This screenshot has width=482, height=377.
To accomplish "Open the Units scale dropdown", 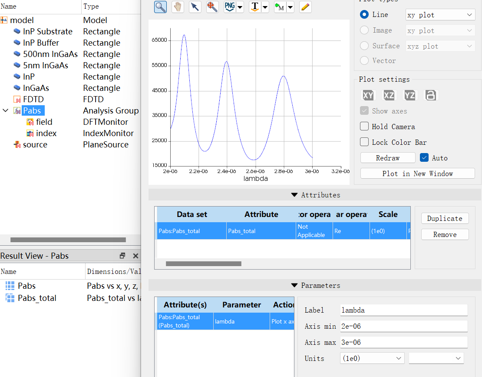I will pos(373,358).
